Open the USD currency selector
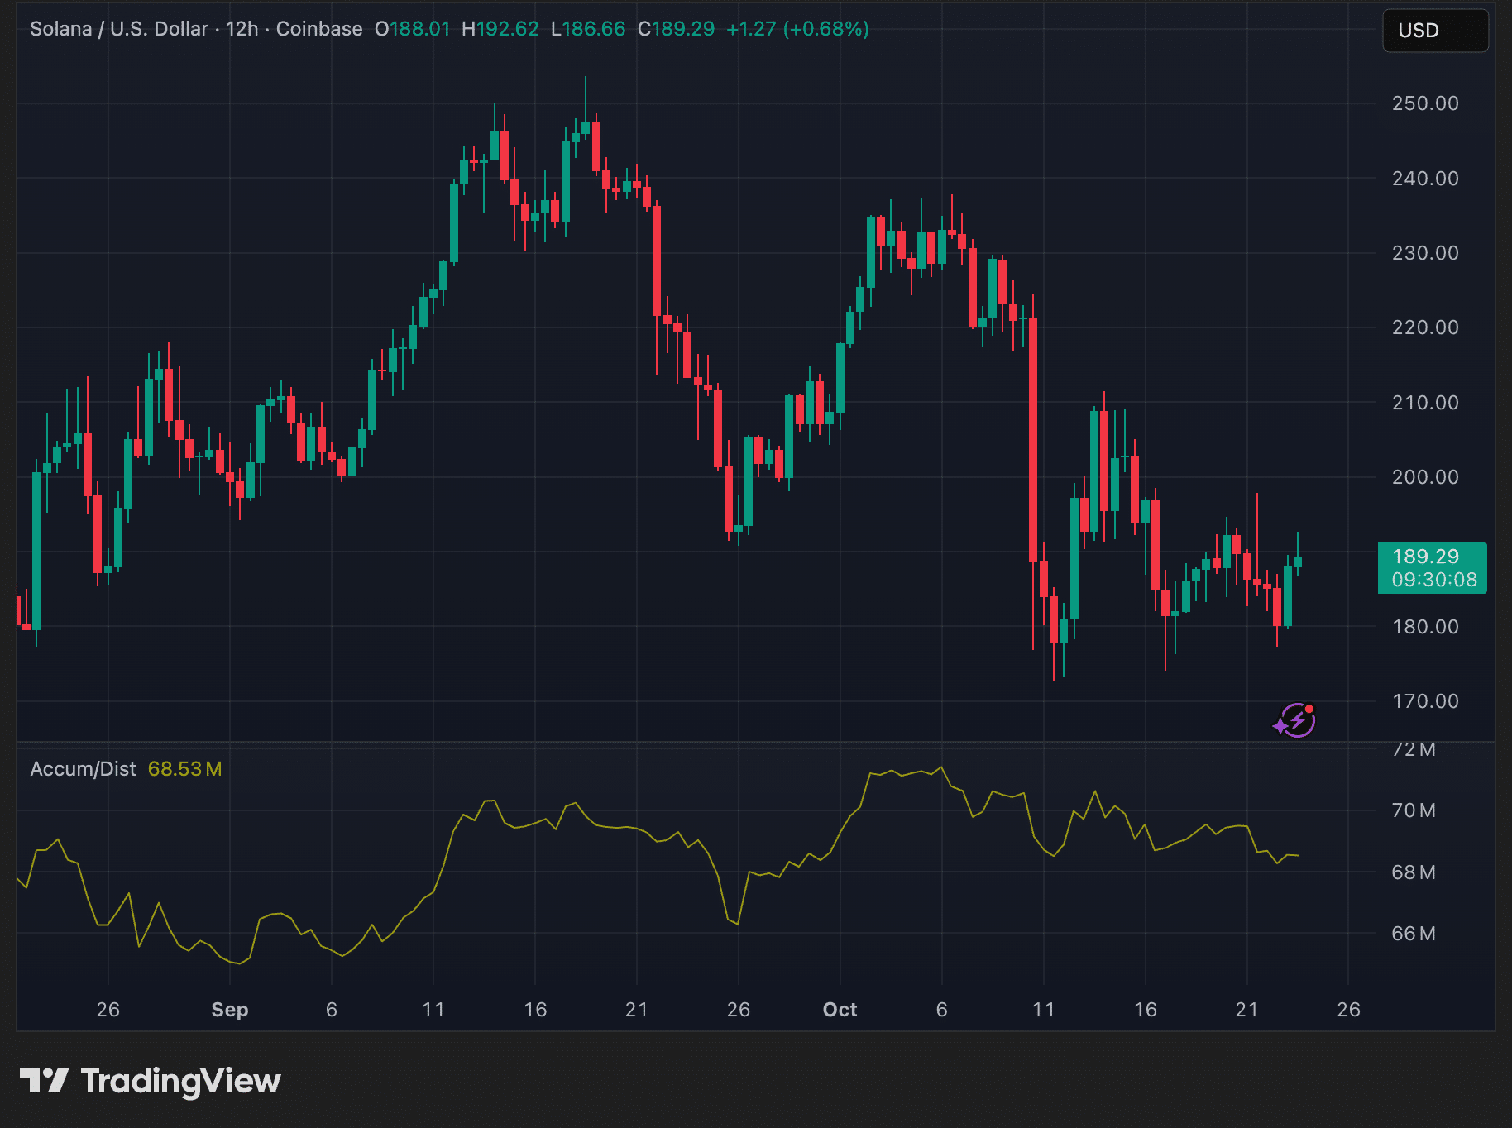This screenshot has height=1128, width=1512. [1434, 31]
